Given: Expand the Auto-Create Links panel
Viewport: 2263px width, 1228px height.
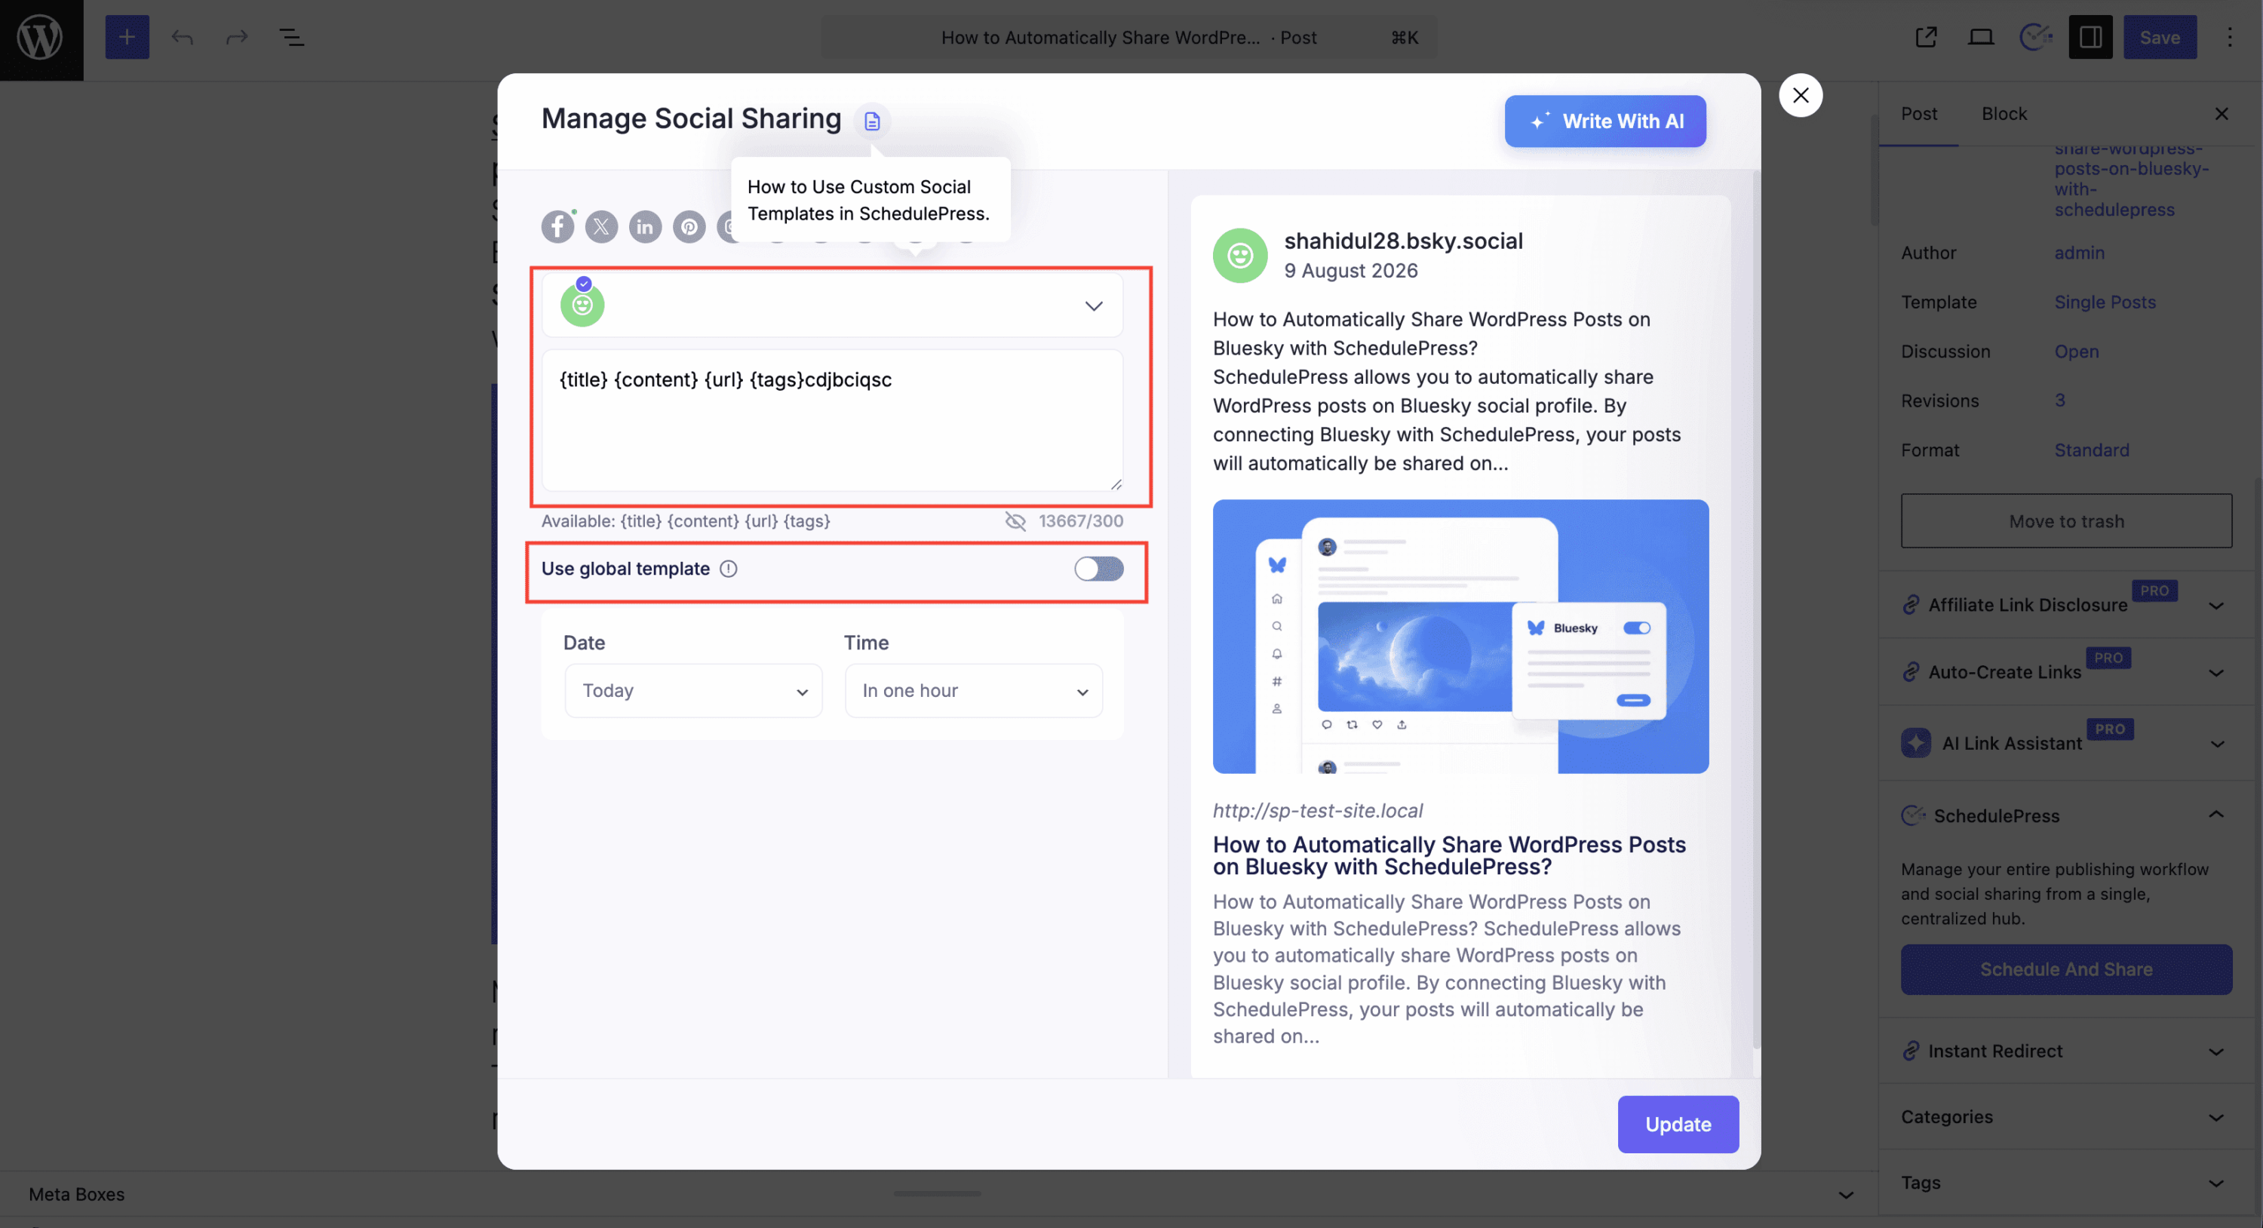Looking at the screenshot, I should [2065, 672].
